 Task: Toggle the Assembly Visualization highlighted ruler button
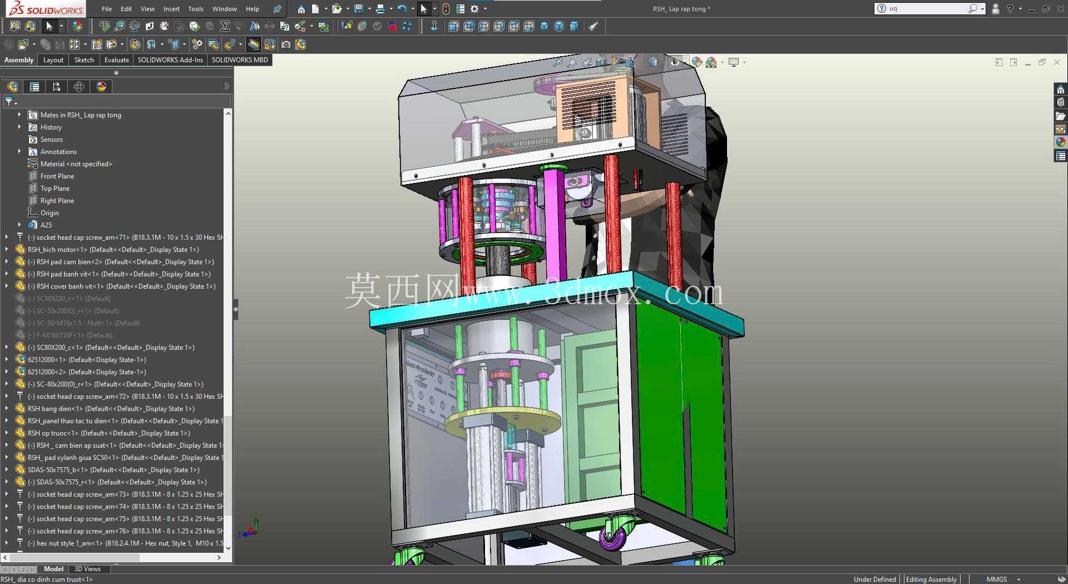pyautogui.click(x=254, y=44)
